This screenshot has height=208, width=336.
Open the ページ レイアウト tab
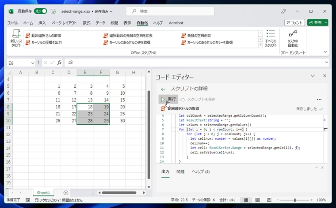click(x=64, y=23)
